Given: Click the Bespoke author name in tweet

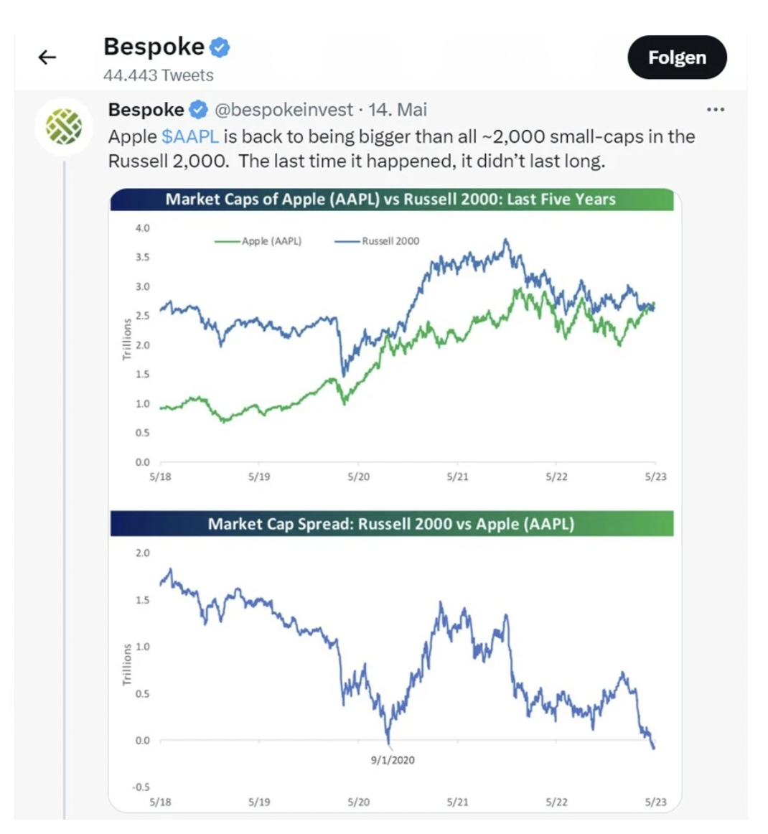Looking at the screenshot, I should (x=146, y=110).
